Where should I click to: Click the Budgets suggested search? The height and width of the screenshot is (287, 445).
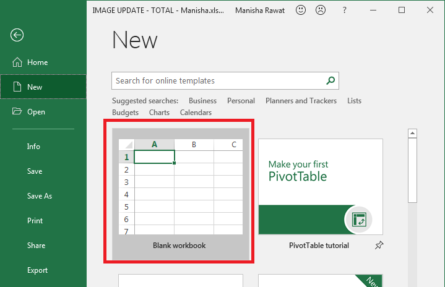coord(125,113)
